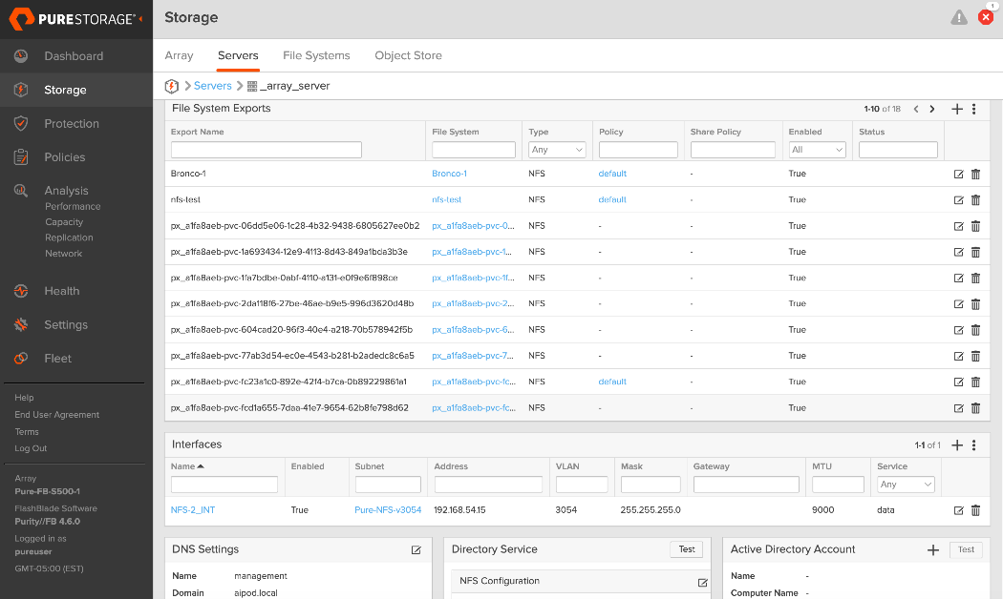
Task: Go to next page of exports
Action: coord(932,109)
